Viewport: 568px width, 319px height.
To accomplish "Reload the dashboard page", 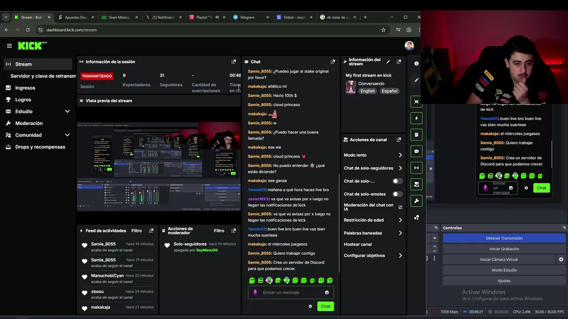I will click(28, 30).
